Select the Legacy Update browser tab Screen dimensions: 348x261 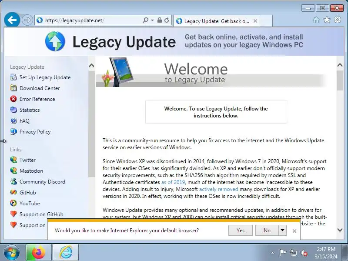coord(216,21)
